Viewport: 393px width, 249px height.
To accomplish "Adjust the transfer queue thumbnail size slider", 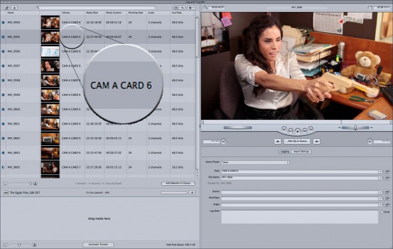I will [x=20, y=245].
